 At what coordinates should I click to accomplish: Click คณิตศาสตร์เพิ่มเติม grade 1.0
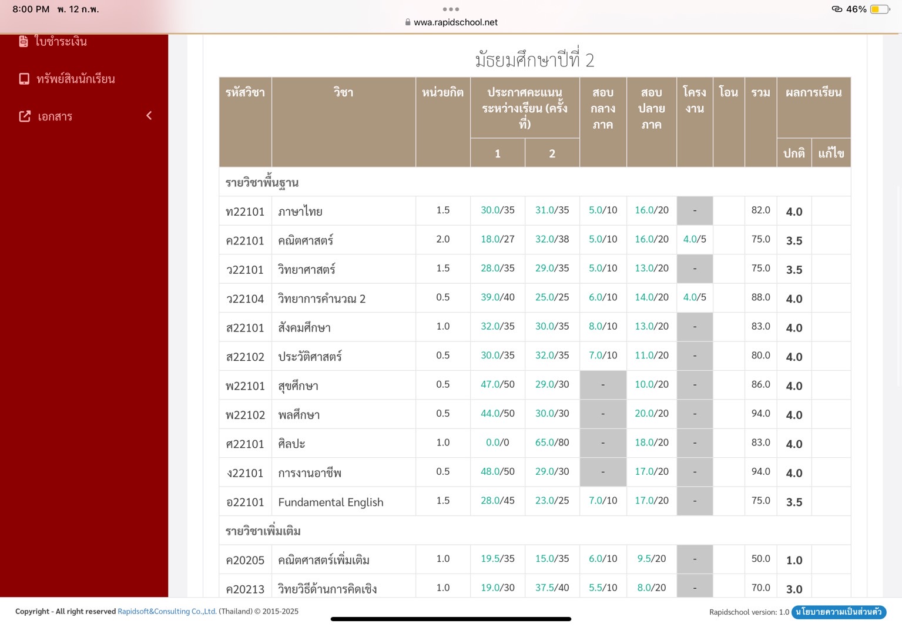point(794,561)
